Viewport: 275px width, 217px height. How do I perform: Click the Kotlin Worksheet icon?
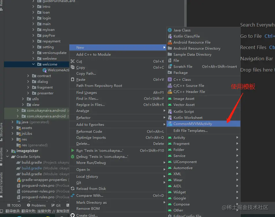[169, 118]
